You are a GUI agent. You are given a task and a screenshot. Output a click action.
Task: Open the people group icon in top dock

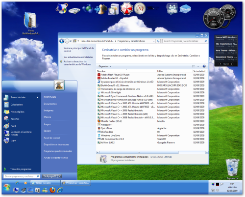pyautogui.click(x=172, y=8)
